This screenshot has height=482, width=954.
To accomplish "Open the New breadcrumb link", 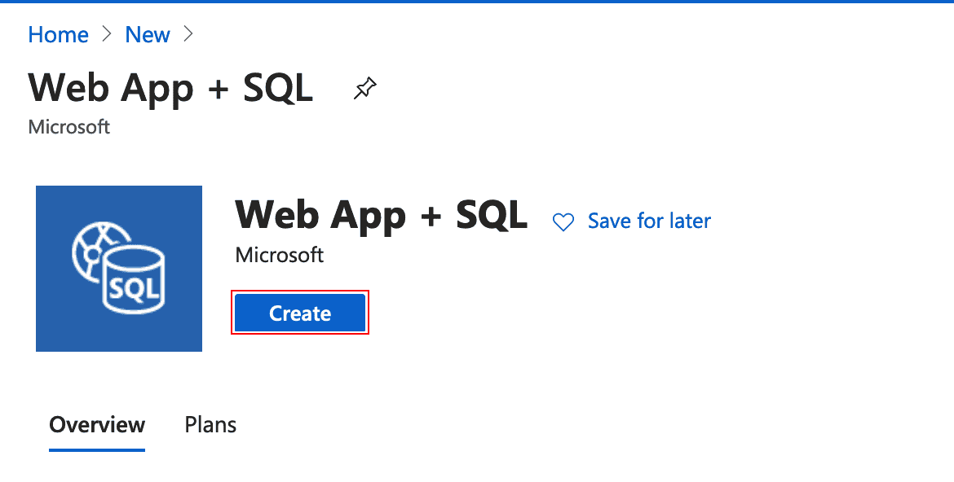I will (x=148, y=35).
